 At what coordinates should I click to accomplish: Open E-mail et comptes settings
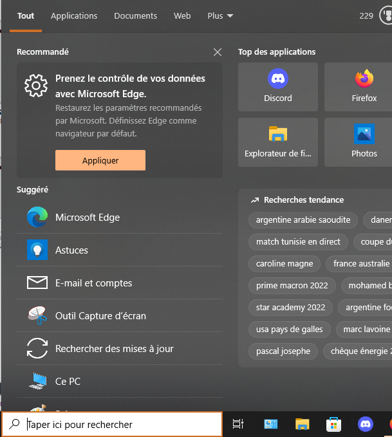point(93,283)
